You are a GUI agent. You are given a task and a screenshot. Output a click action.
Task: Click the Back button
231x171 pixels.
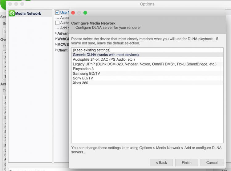(x=161, y=163)
